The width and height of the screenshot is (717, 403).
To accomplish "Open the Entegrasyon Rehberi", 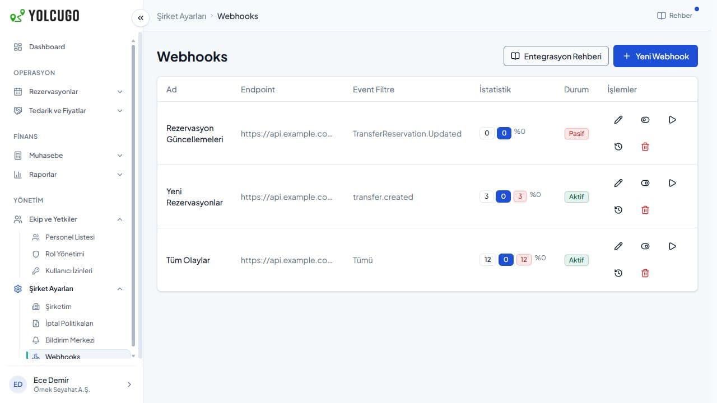I will pyautogui.click(x=556, y=56).
